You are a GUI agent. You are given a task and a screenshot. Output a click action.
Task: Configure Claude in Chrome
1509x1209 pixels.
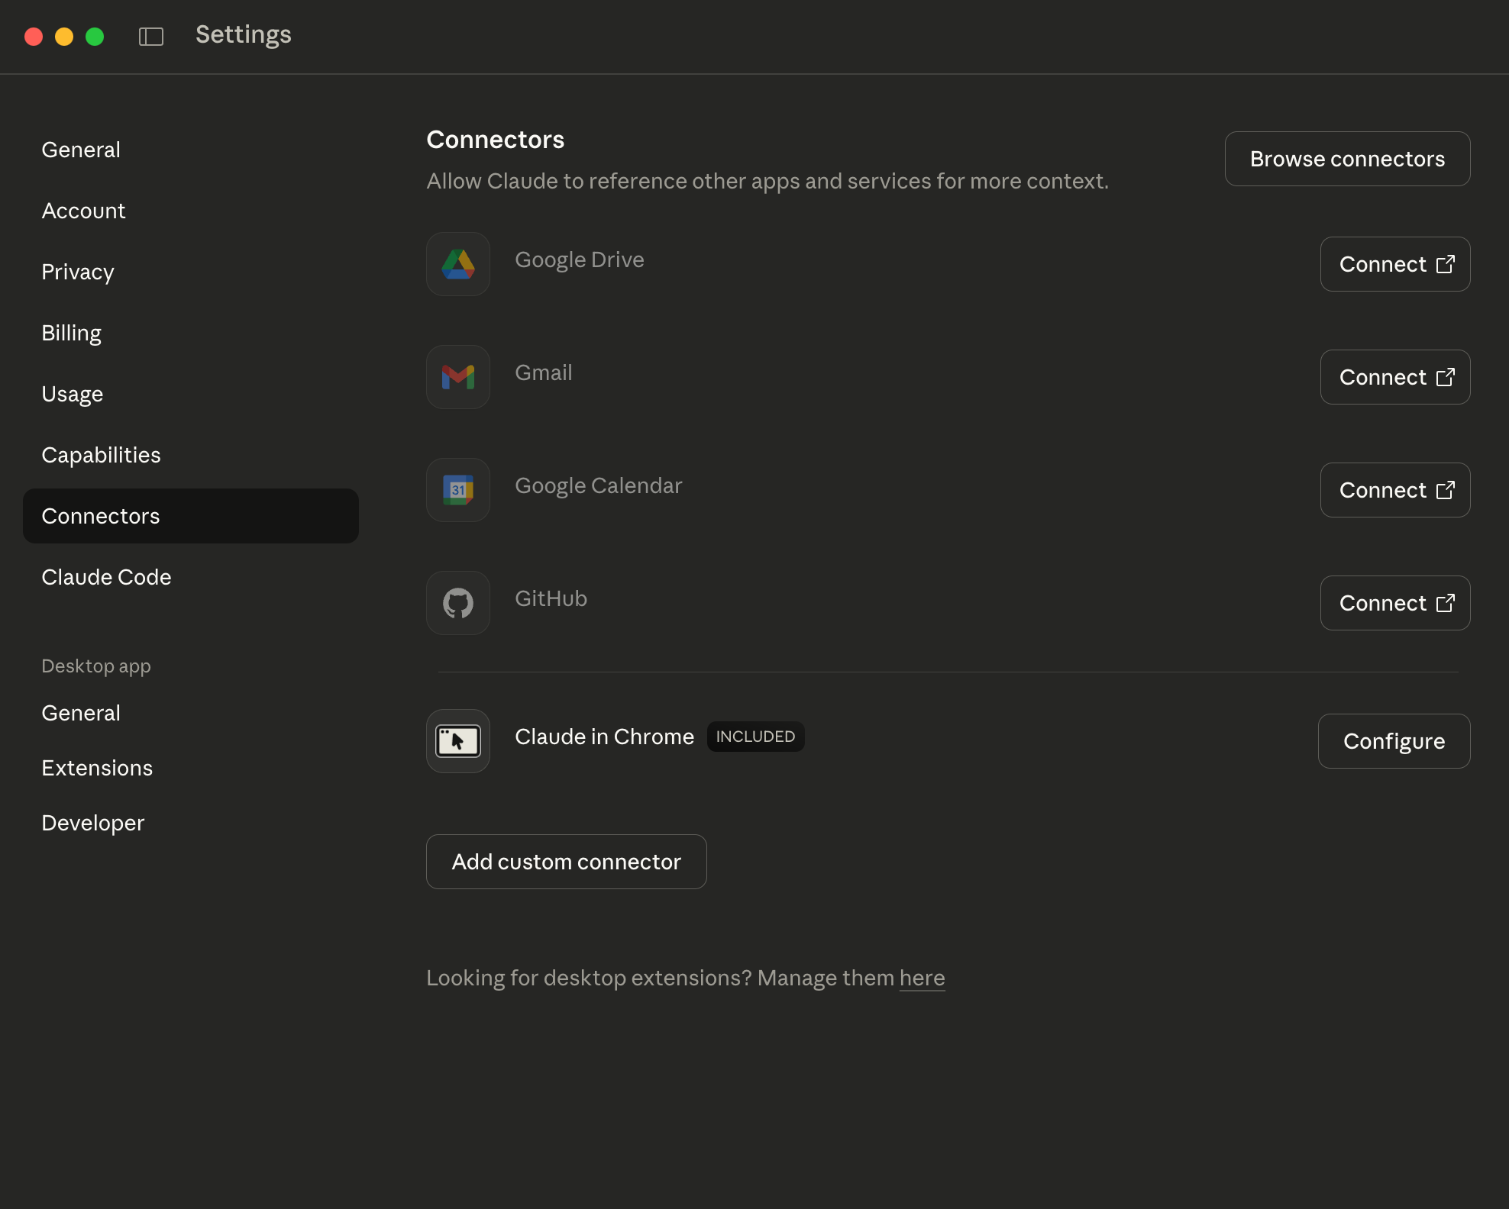coord(1394,740)
